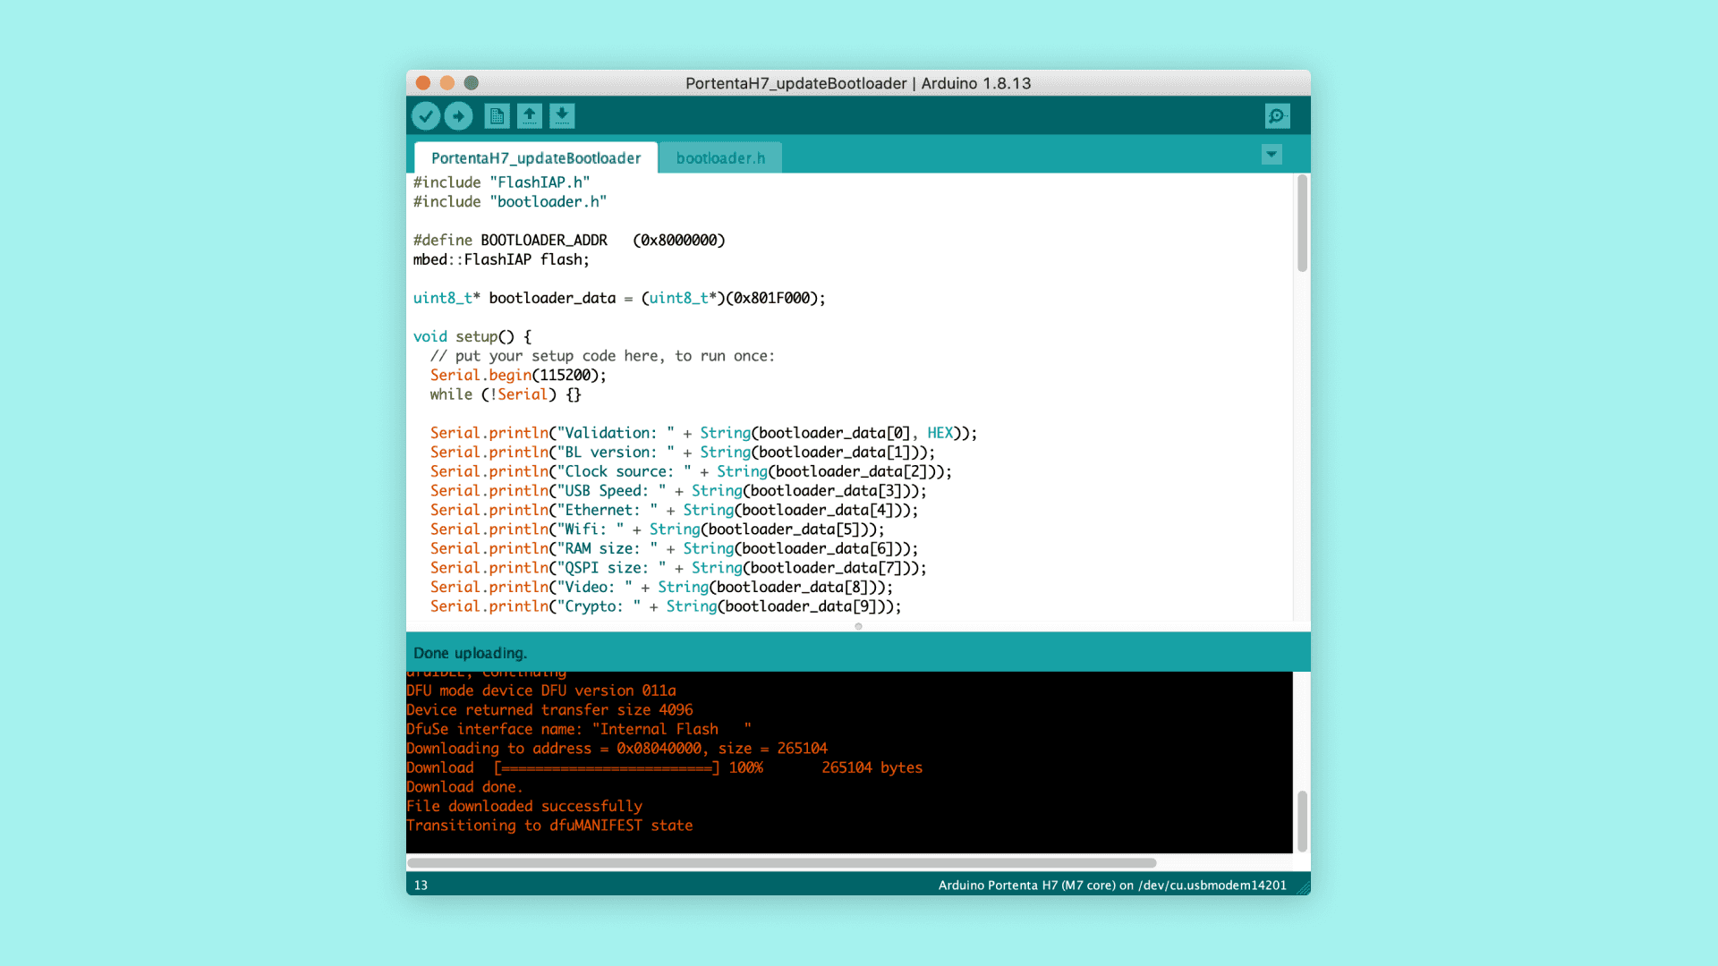Open a sketch using the Open icon
This screenshot has height=966, width=1718.
530,116
